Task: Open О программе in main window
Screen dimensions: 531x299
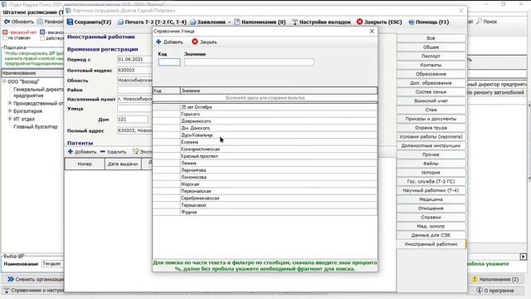Action: tap(495, 291)
